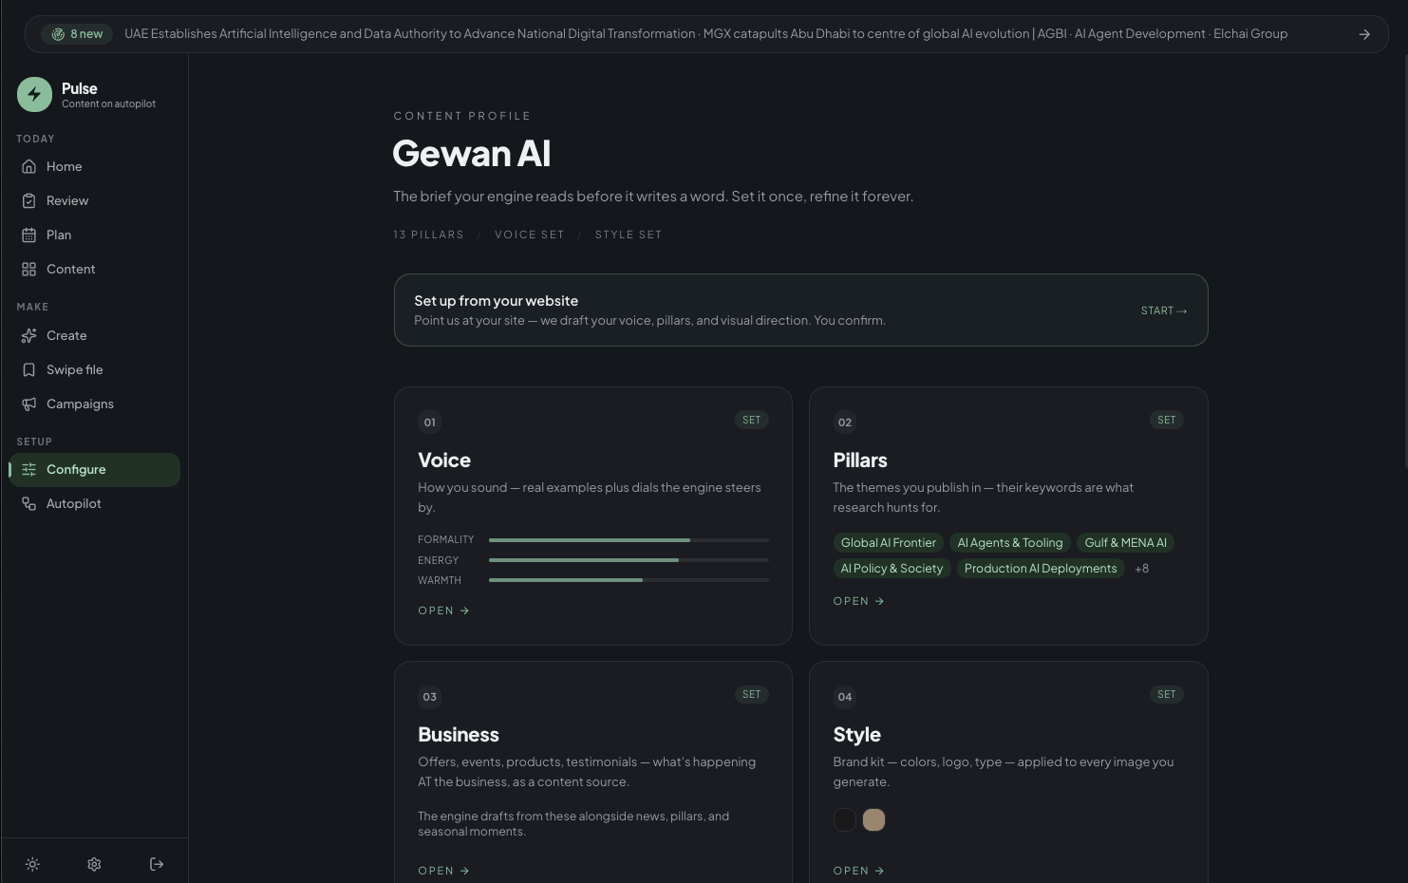Click the tan brand color swatch
This screenshot has width=1408, height=883.
point(873,819)
